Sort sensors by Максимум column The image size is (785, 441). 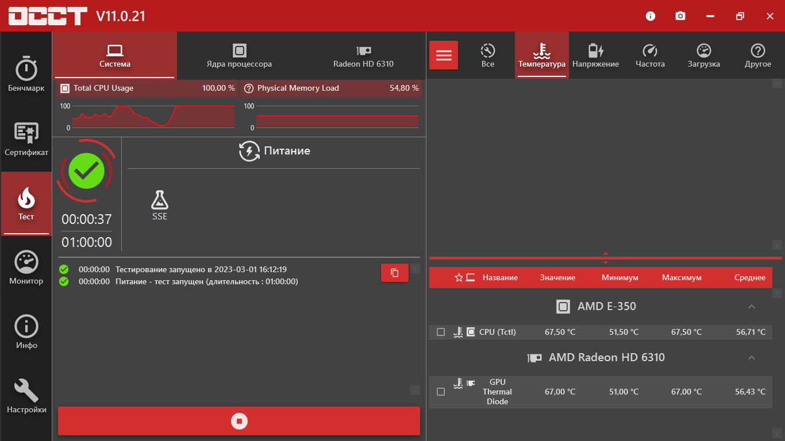click(682, 278)
